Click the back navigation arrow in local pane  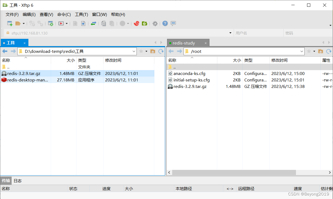click(x=5, y=51)
